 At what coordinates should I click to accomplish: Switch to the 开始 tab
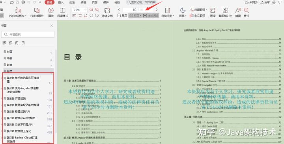click(x=49, y=2)
